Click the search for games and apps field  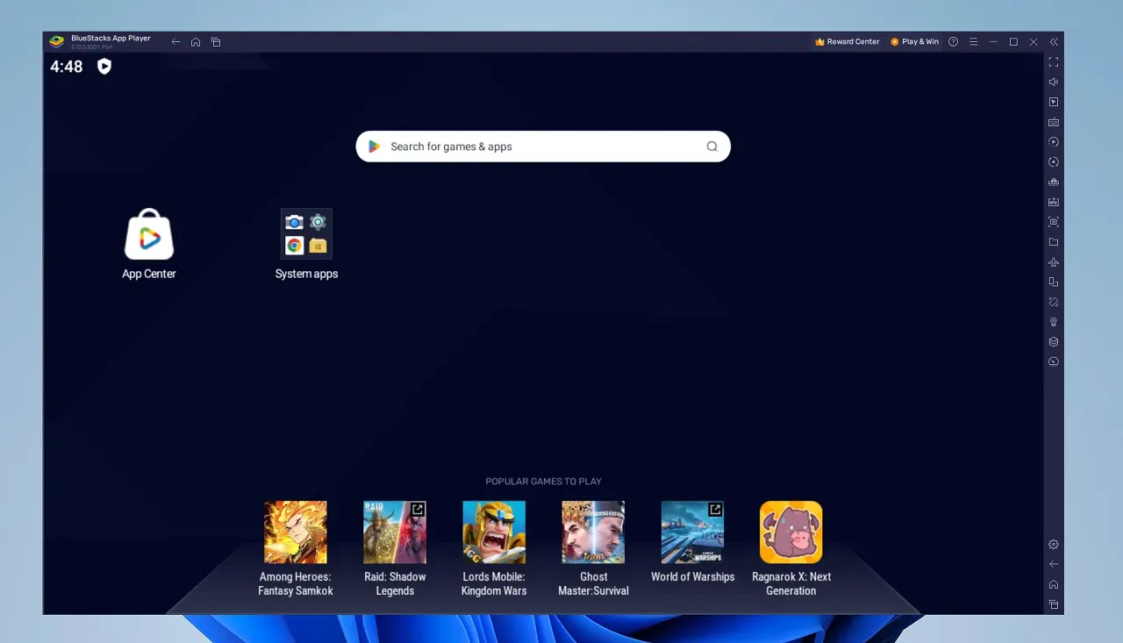542,146
